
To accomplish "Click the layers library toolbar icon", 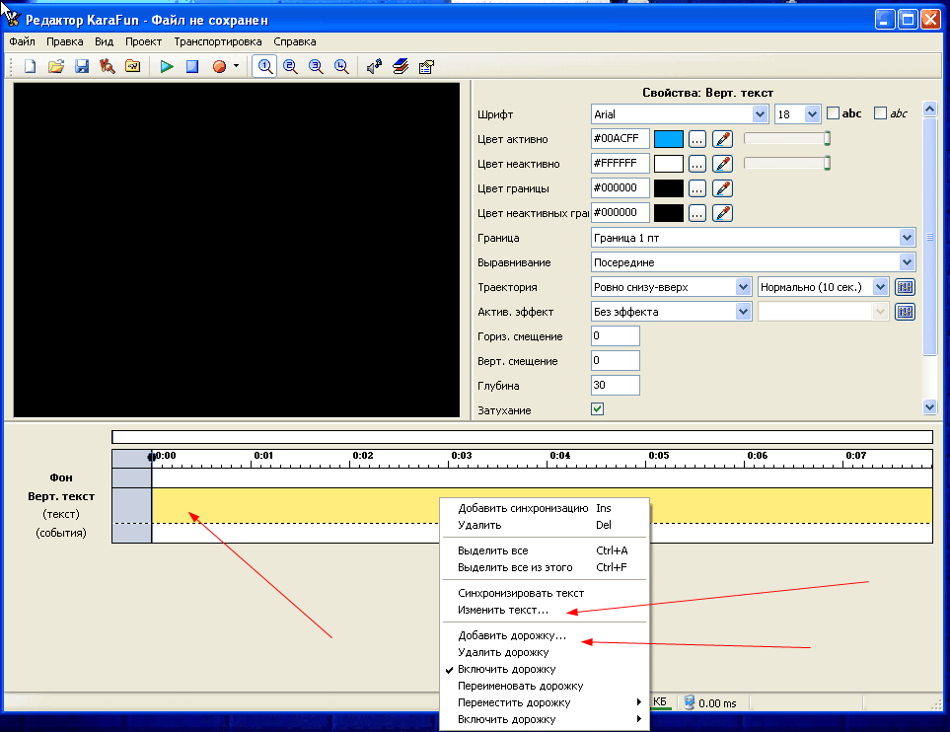I will [401, 67].
